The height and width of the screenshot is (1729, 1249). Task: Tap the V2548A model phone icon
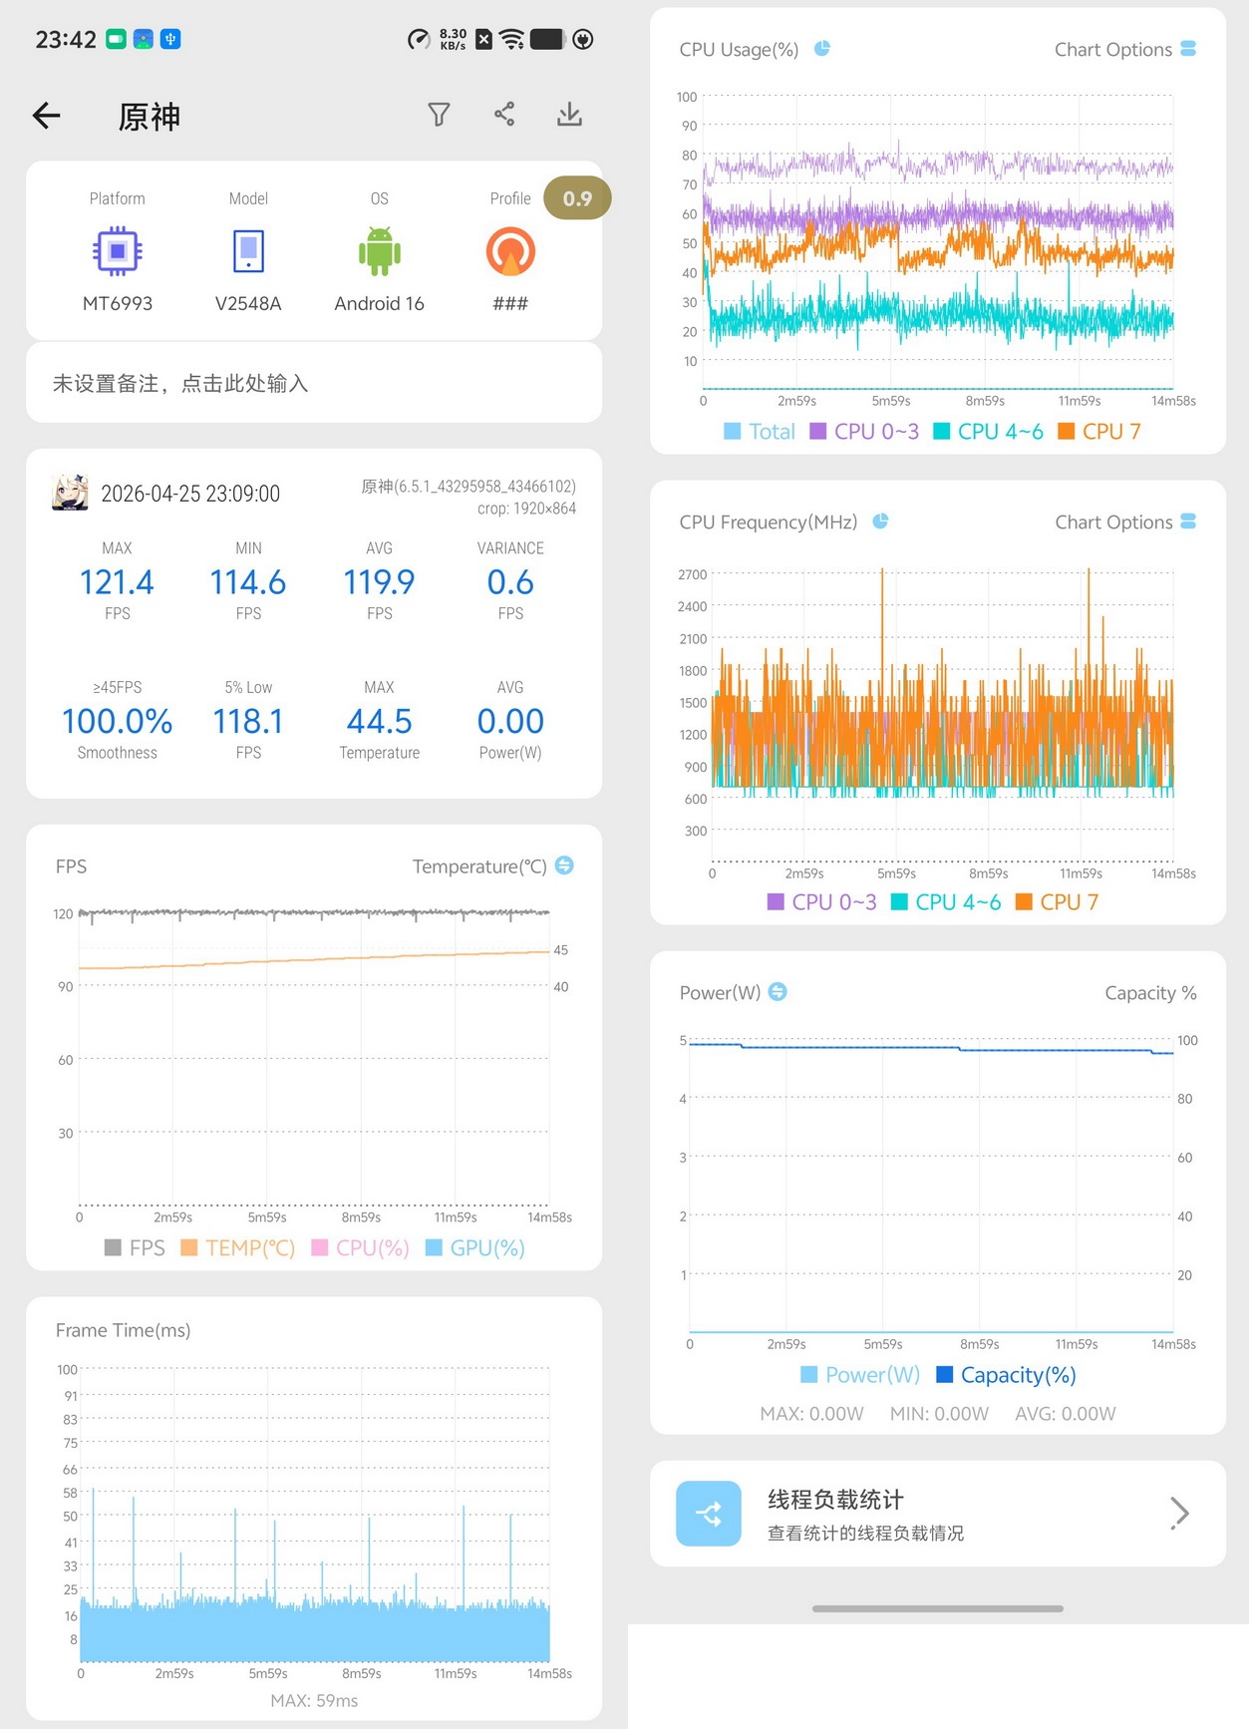248,251
